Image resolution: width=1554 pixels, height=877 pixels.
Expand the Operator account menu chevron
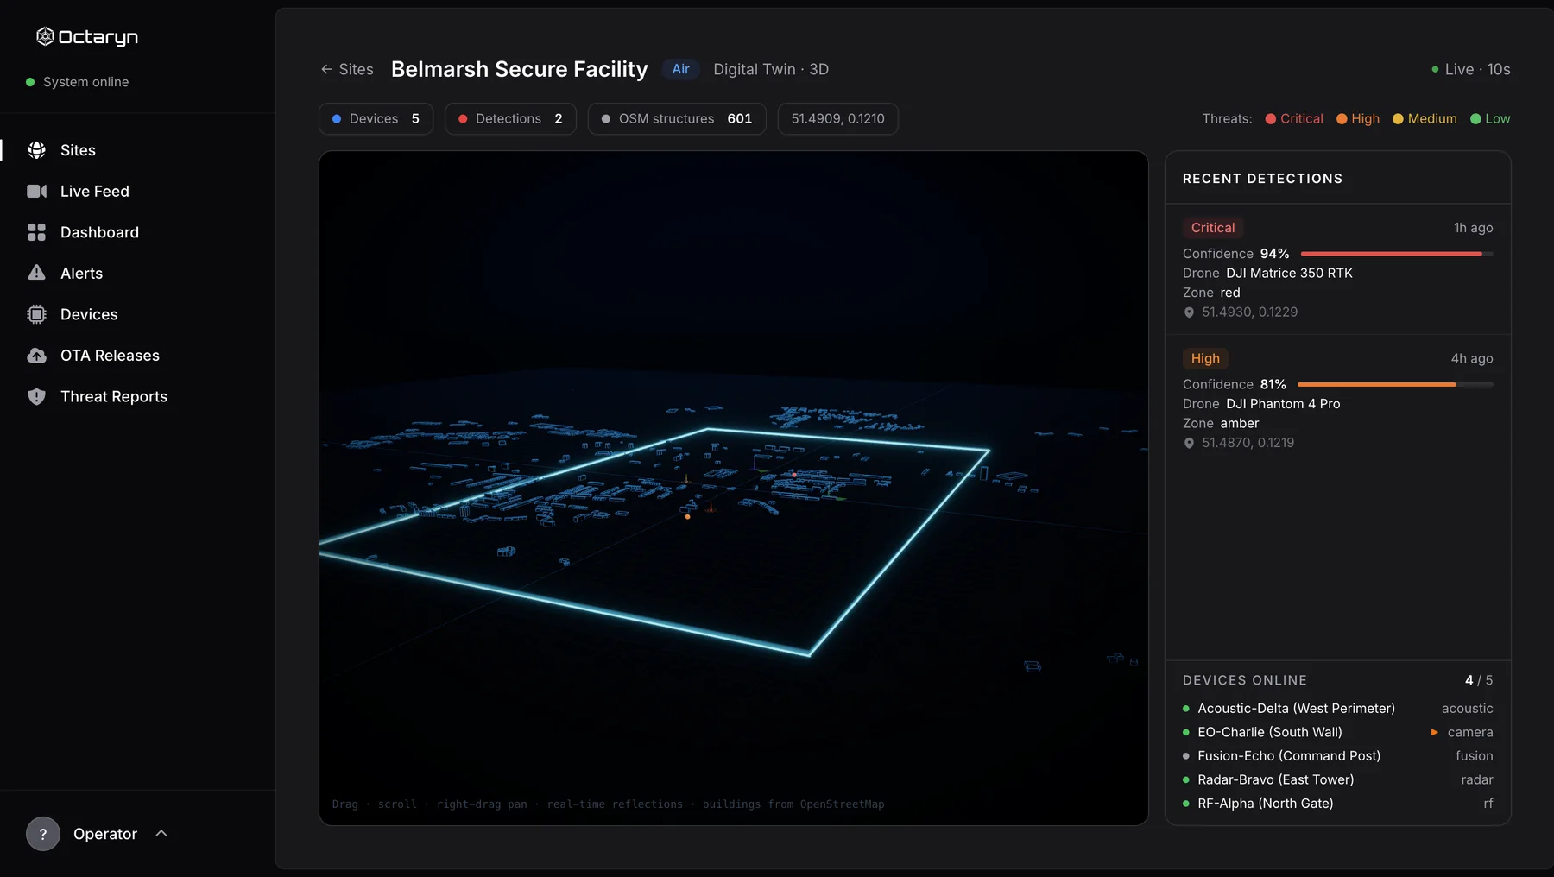[161, 833]
